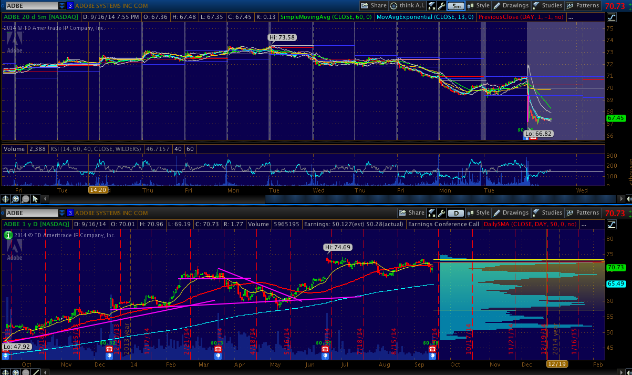Viewport: 632px width, 375px height.
Task: Toggle the 5m timeframe button
Action: click(x=457, y=6)
